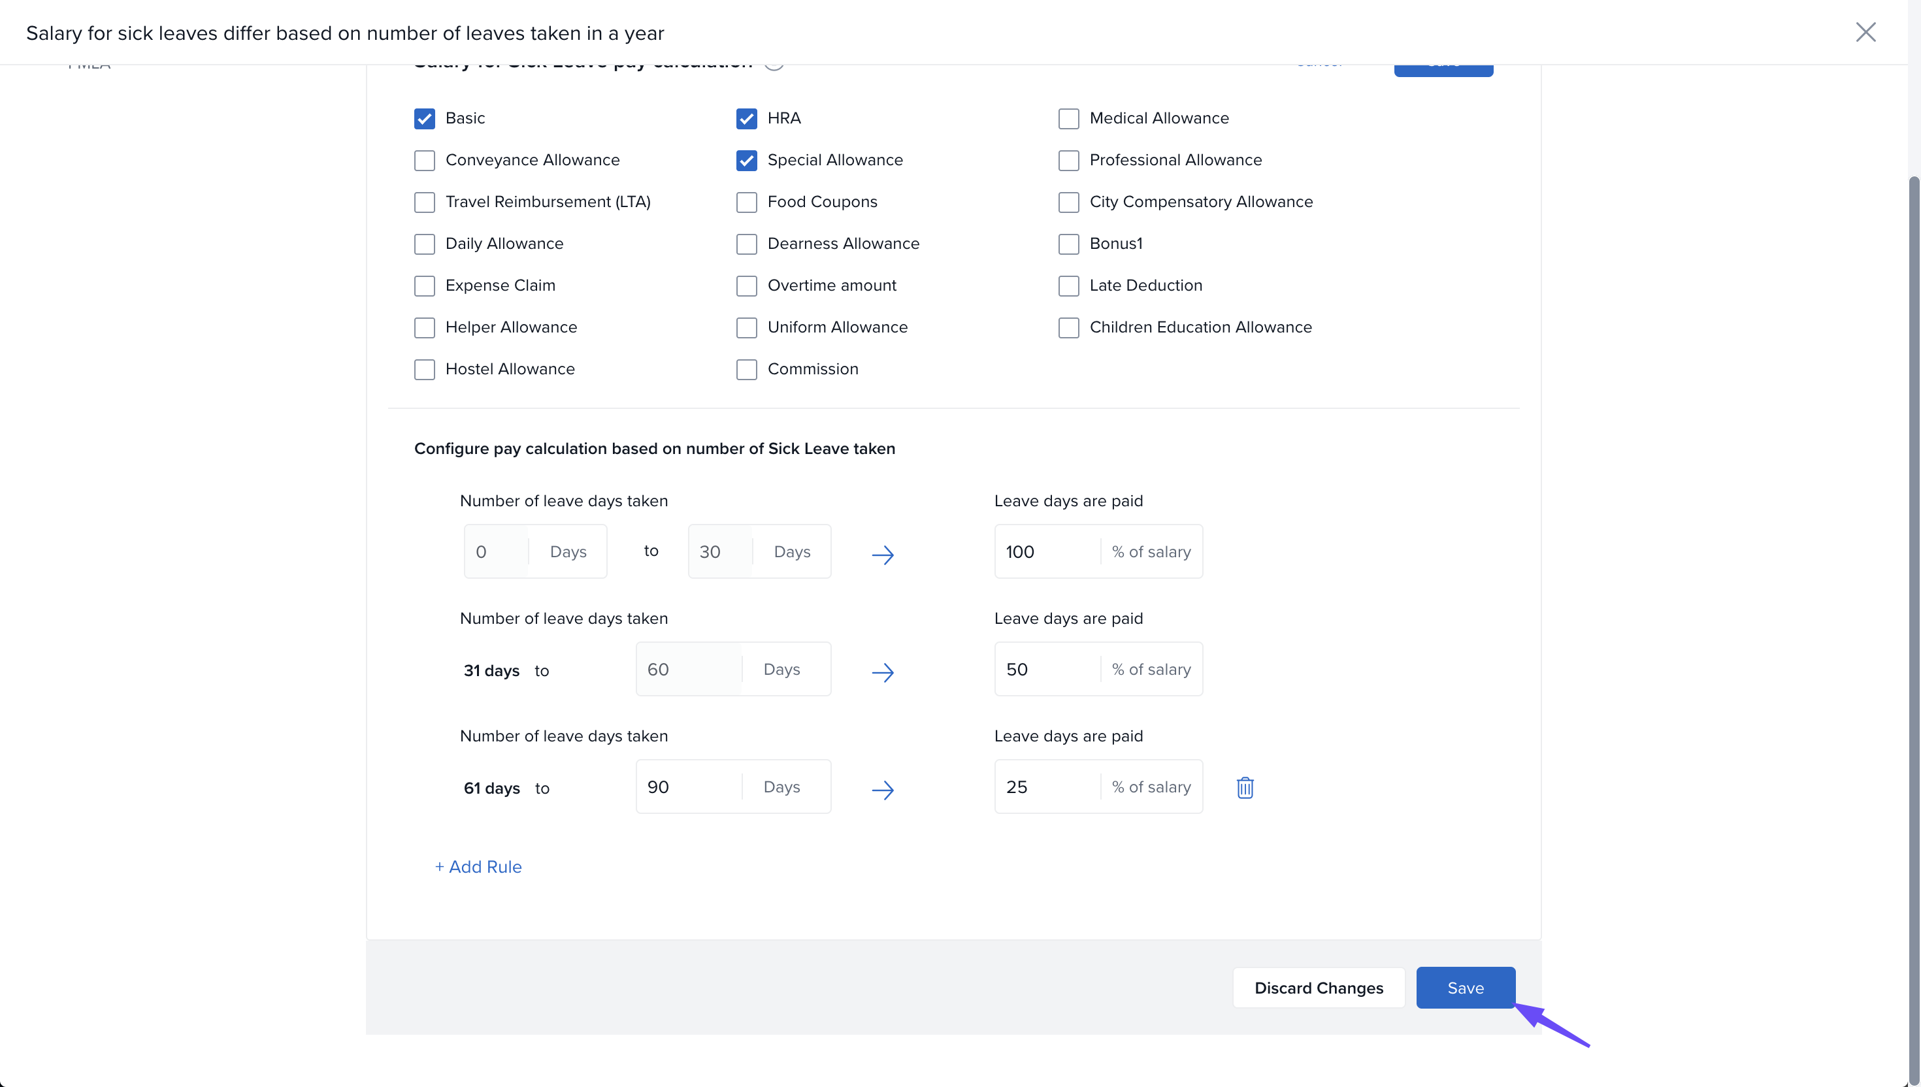Click arrow icon in 0 to 30 days rule
This screenshot has height=1087, width=1921.
coord(883,554)
